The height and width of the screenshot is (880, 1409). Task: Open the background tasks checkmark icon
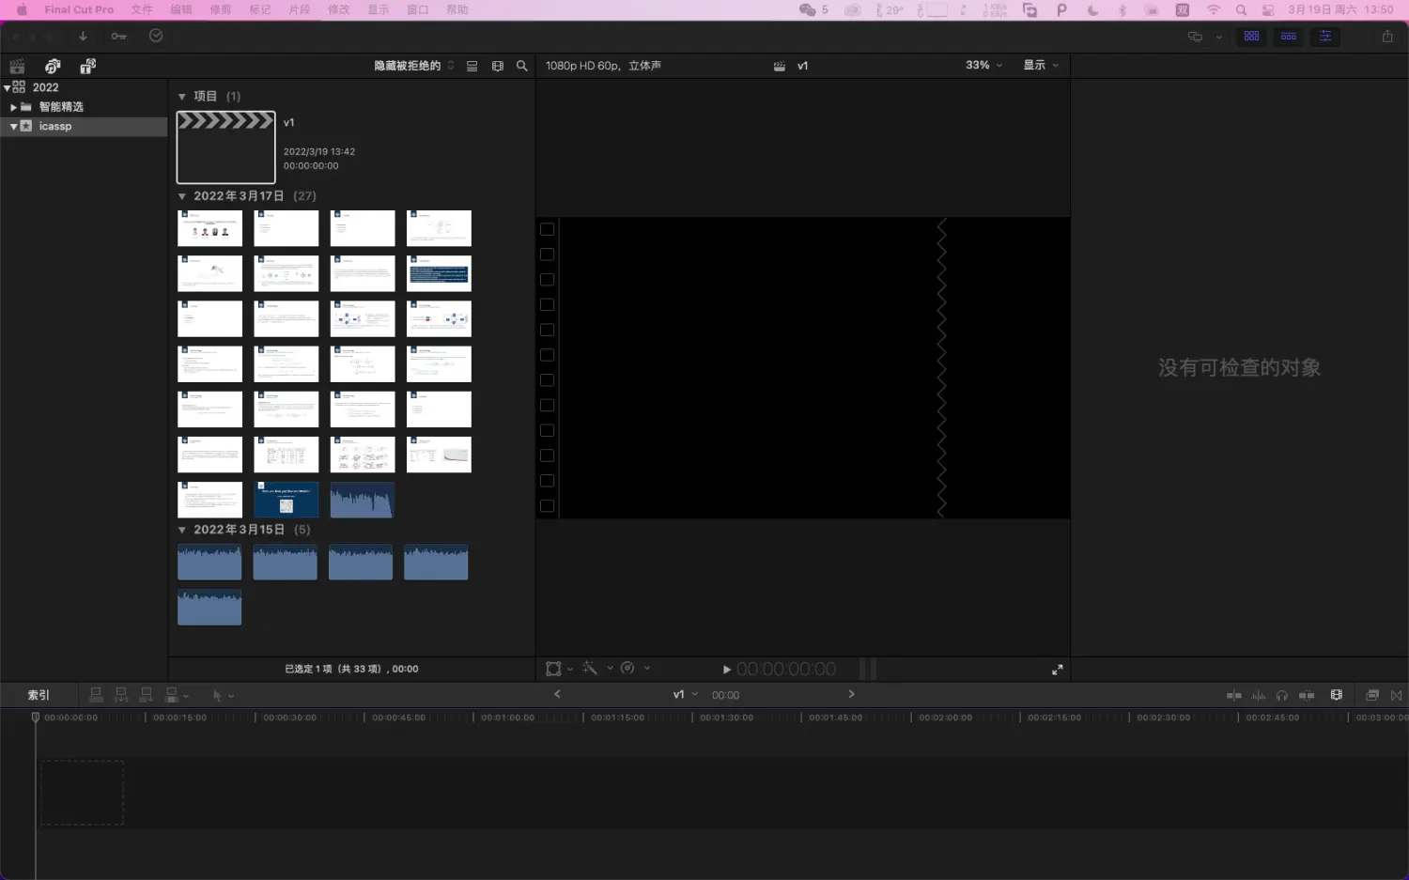156,36
